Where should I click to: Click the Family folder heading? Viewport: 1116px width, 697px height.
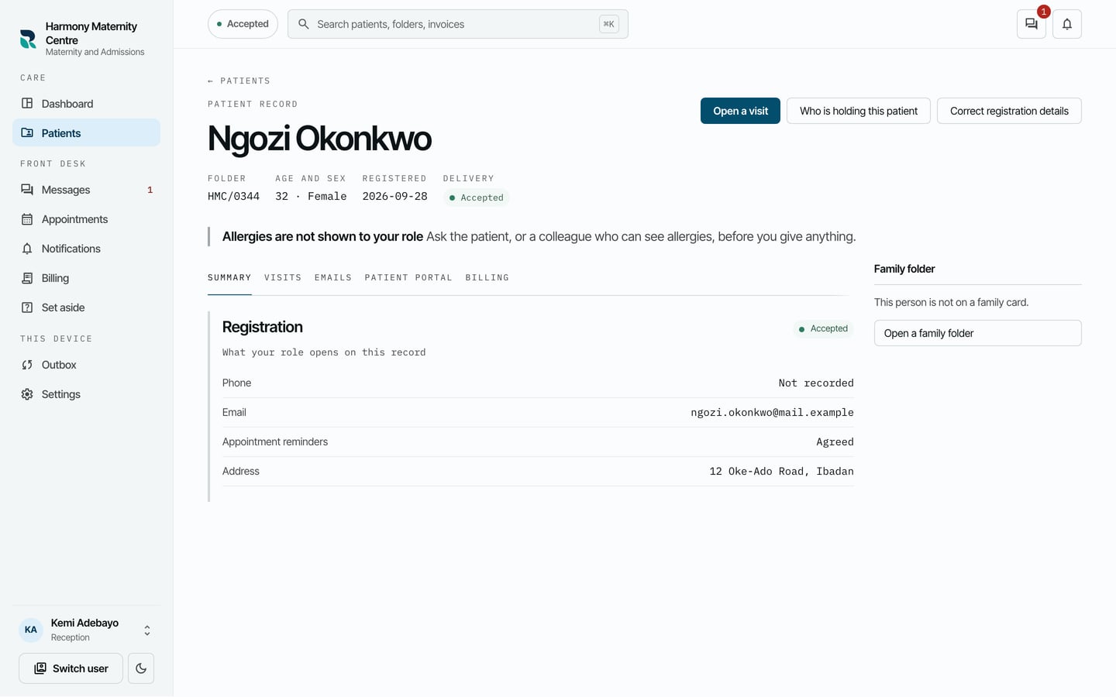[x=904, y=269]
